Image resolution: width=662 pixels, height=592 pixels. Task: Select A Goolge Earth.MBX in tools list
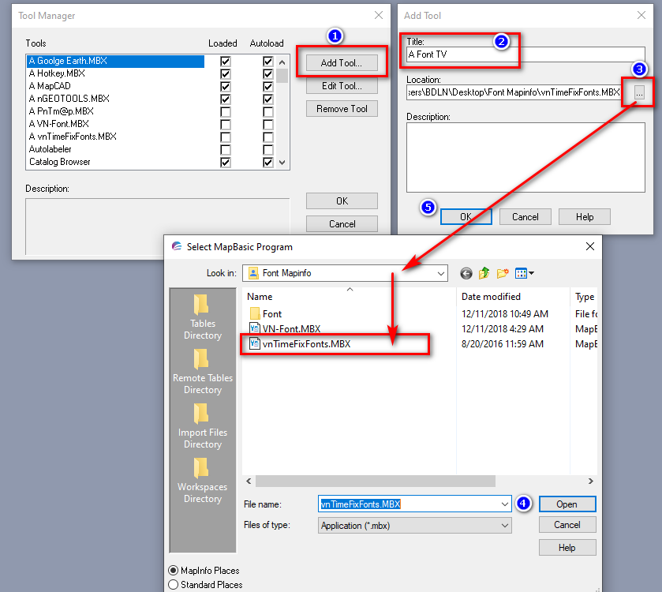click(x=116, y=61)
